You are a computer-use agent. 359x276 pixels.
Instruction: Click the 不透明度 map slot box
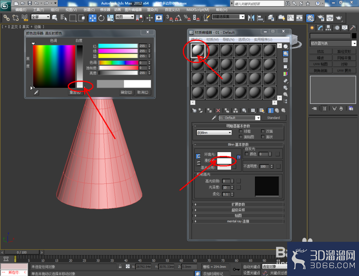[x=278, y=166]
